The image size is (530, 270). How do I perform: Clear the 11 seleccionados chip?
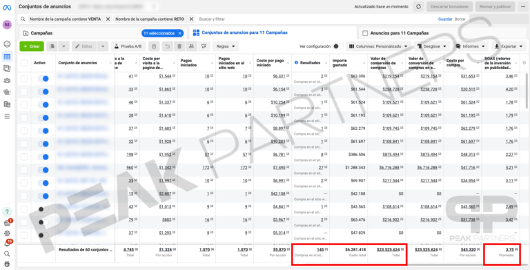coord(180,33)
